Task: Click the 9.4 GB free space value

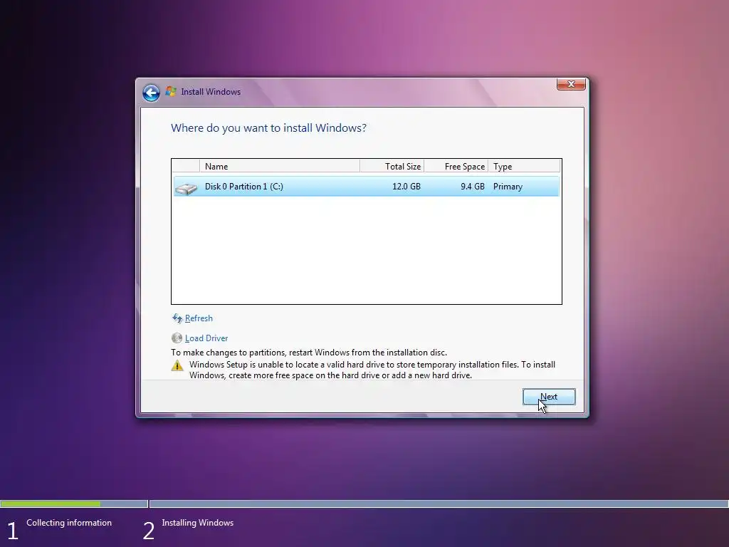Action: (x=473, y=187)
